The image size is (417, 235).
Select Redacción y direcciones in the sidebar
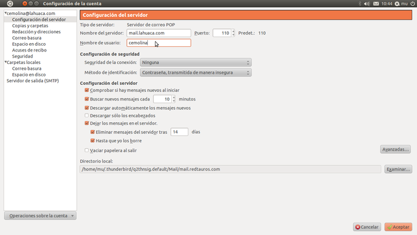(36, 32)
